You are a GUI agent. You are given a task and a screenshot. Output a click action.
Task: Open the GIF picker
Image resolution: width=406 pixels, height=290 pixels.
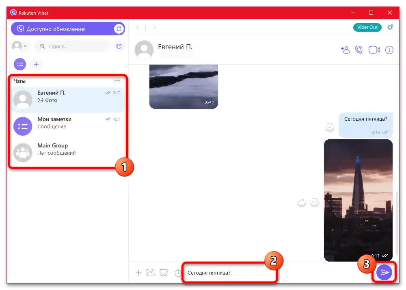[x=150, y=273]
